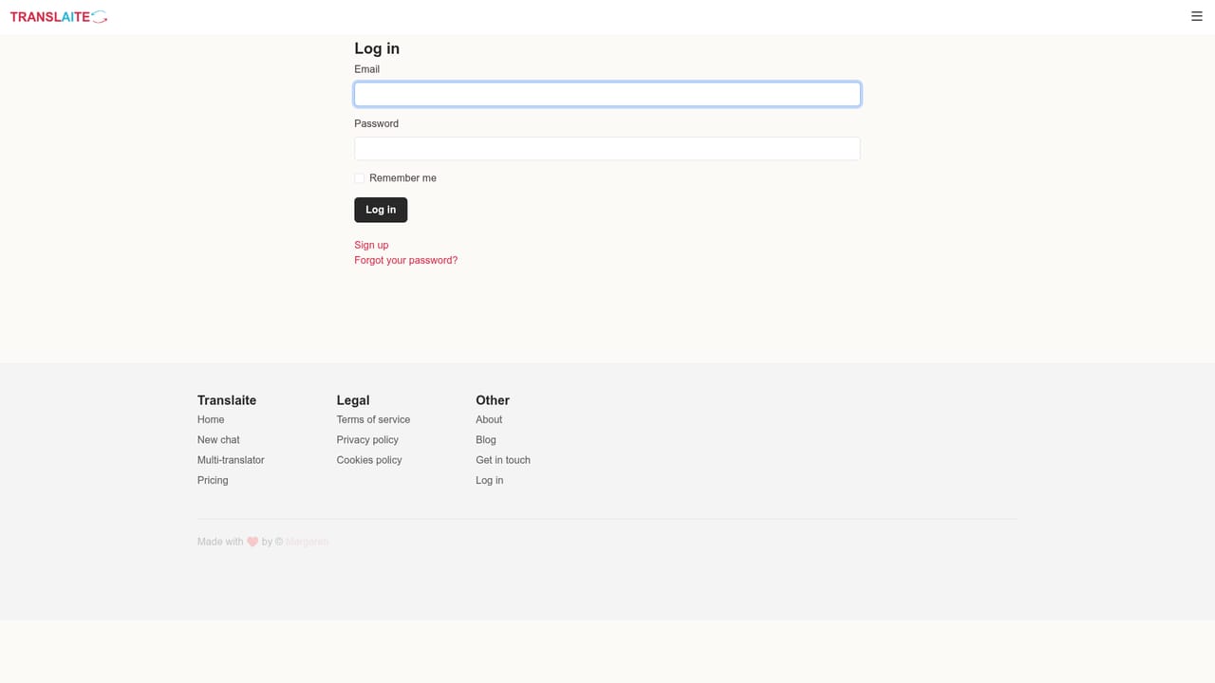Click the footer Log in link under Other
The height and width of the screenshot is (683, 1215).
[x=490, y=480]
